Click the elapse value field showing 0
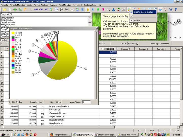The width and height of the screenshot is (183, 137). coord(86,102)
